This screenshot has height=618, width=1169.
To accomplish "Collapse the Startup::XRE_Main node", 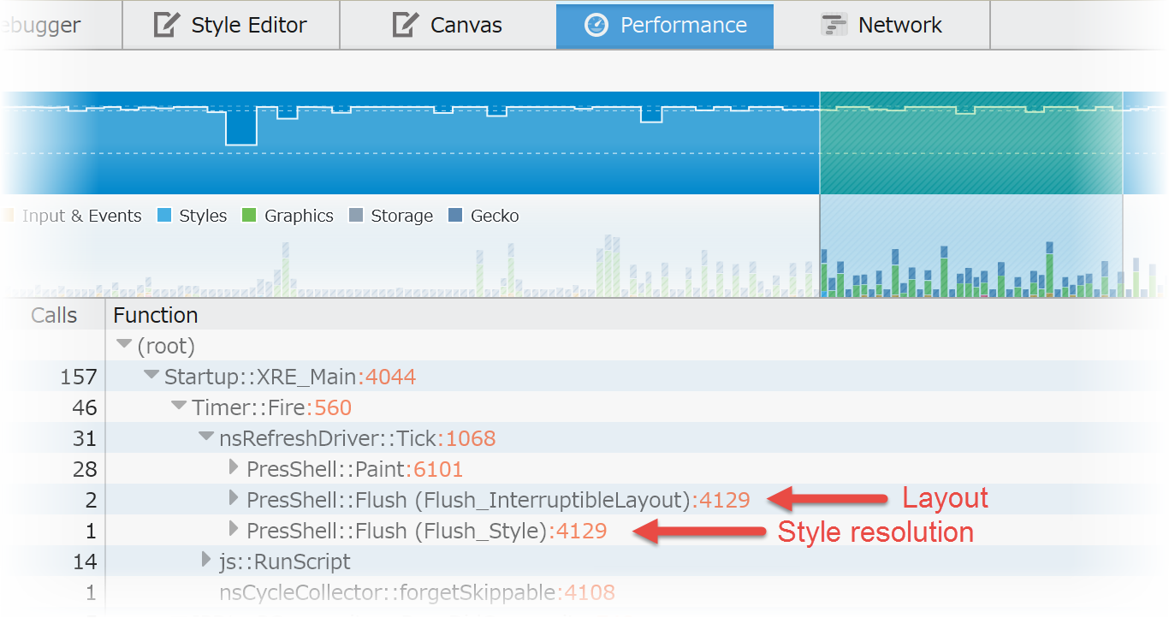I will pyautogui.click(x=151, y=375).
